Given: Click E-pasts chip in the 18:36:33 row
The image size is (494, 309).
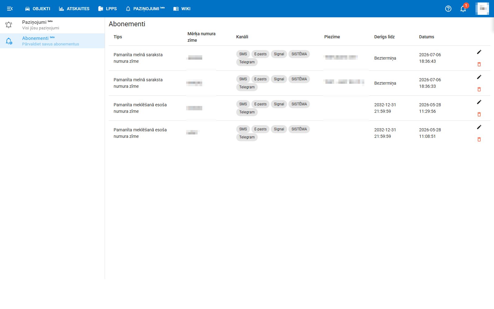Looking at the screenshot, I should coord(260,79).
